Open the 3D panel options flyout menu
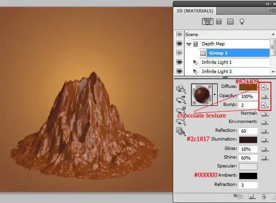This screenshot has width=276, height=203. (272, 11)
